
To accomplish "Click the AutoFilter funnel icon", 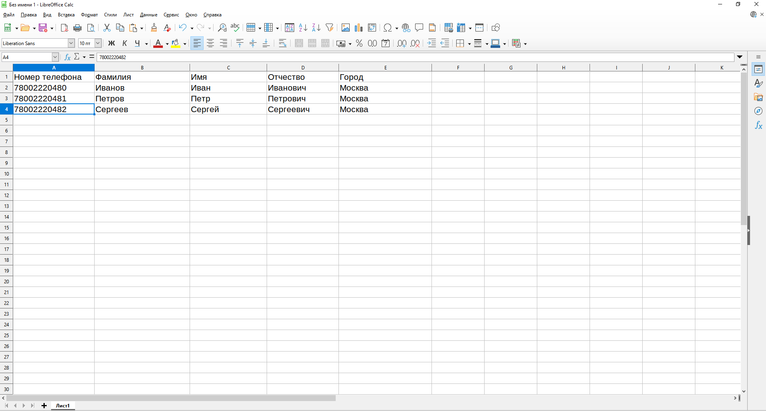I will point(329,28).
